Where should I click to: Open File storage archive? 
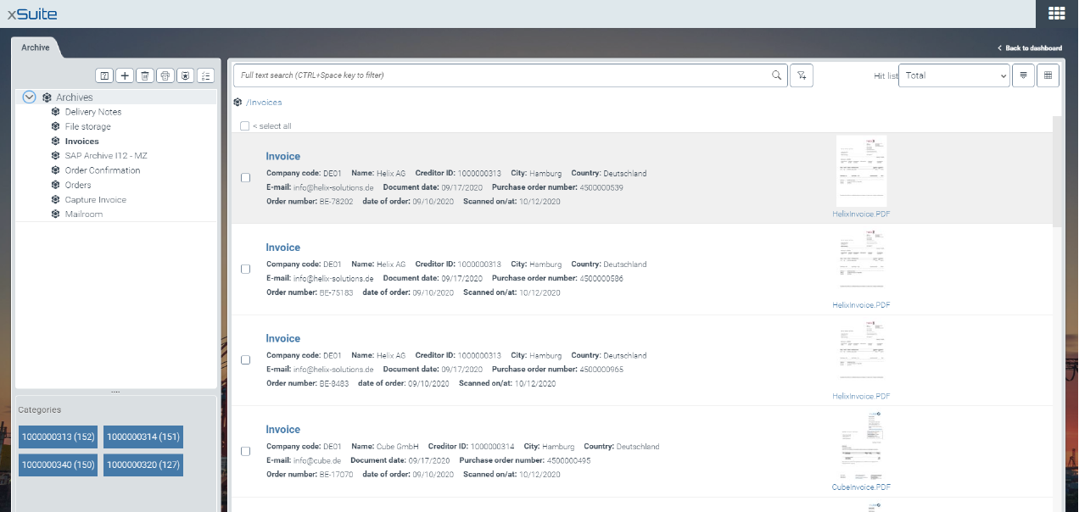[88, 126]
